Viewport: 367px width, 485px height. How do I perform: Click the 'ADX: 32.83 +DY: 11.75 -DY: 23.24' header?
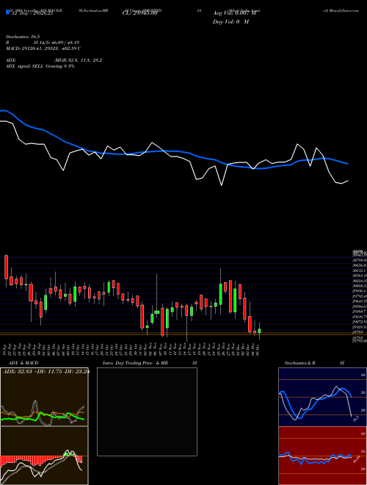pyautogui.click(x=46, y=372)
